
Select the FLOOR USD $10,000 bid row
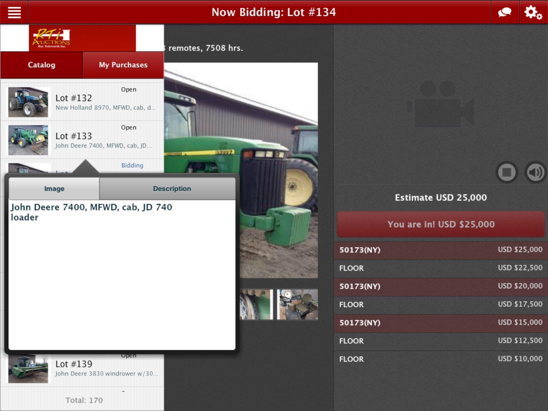click(441, 359)
